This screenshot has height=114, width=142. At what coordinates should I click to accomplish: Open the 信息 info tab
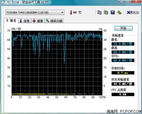point(25,21)
